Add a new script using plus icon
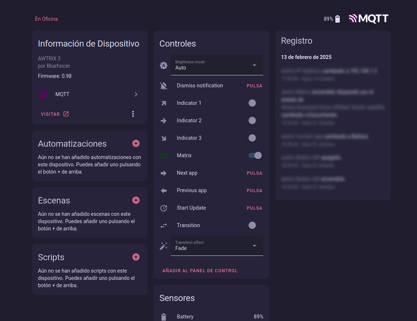Viewport: 417px width, 321px height. (136, 257)
